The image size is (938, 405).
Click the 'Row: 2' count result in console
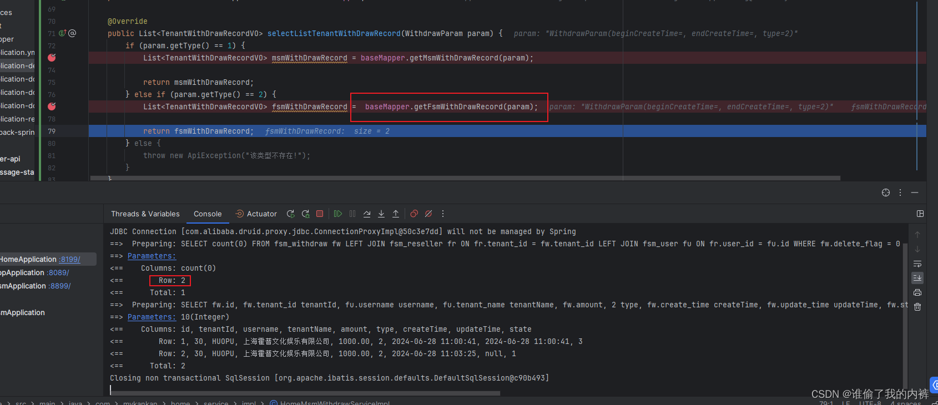click(x=172, y=280)
